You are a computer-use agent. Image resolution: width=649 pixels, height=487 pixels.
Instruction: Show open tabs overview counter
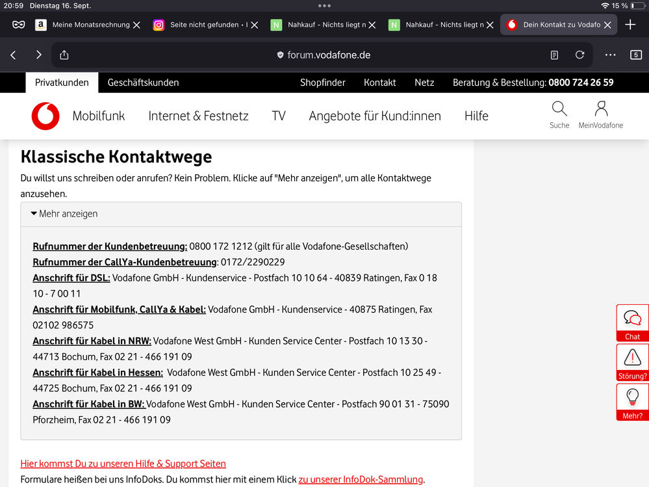coord(636,55)
